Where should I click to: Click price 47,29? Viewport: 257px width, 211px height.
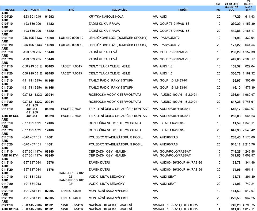pyautogui.click(x=236, y=17)
